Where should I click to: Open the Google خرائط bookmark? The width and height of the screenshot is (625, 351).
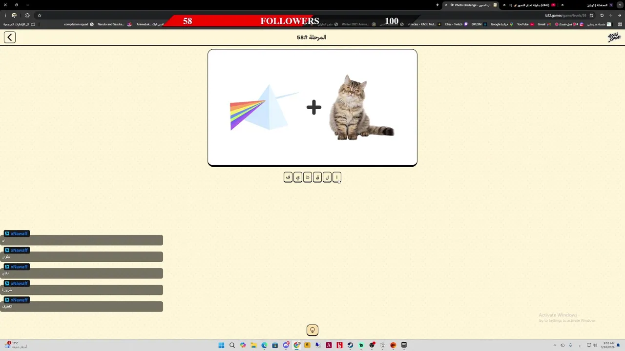pyautogui.click(x=502, y=24)
